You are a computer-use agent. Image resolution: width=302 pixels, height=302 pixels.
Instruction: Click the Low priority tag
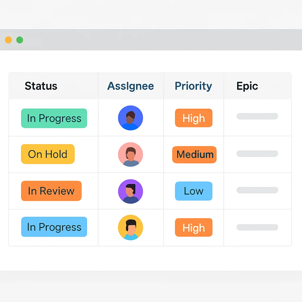[193, 191]
